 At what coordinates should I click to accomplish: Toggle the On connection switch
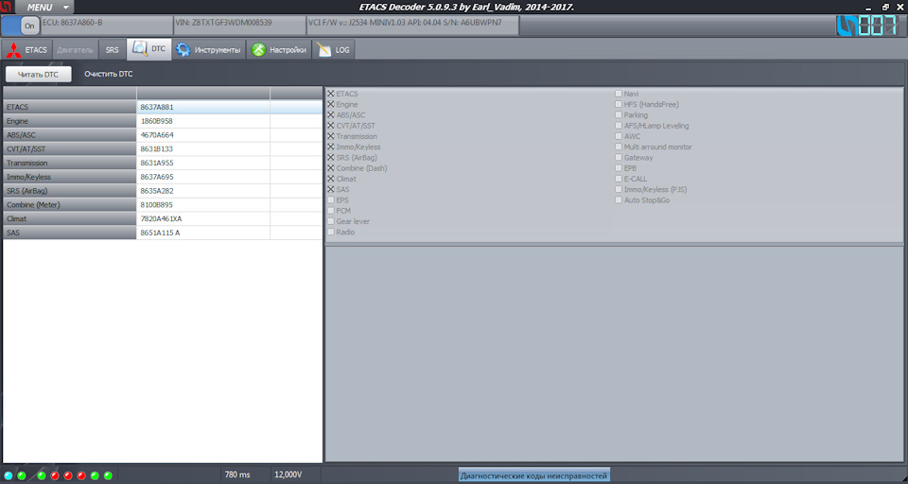[21, 26]
